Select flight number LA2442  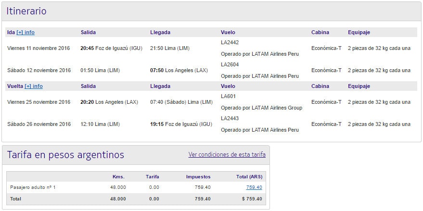click(x=230, y=42)
